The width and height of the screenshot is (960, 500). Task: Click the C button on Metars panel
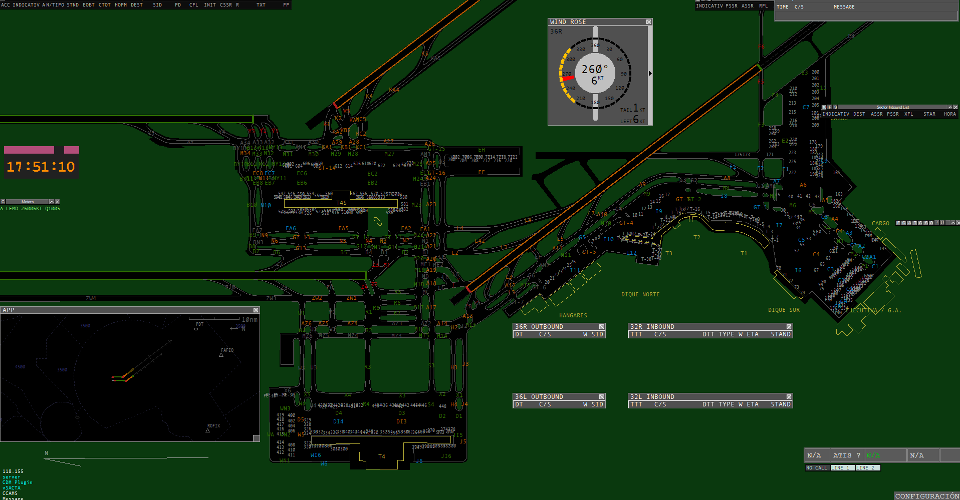pos(3,202)
